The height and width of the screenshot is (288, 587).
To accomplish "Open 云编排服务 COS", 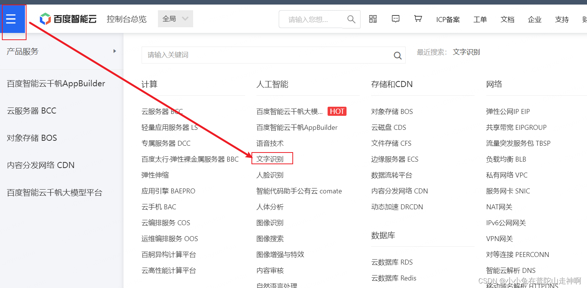I will pos(166,223).
